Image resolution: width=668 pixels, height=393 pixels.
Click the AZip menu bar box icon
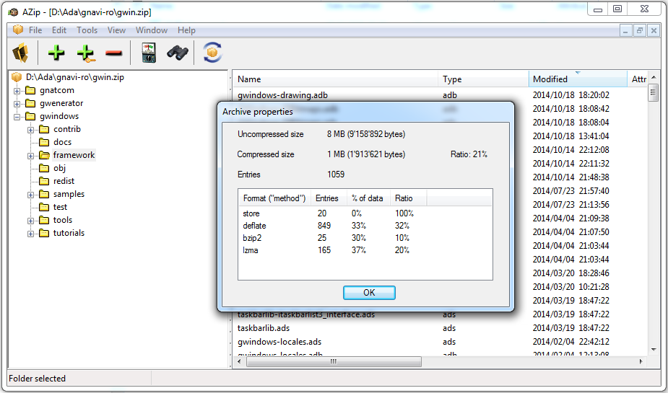pyautogui.click(x=18, y=30)
